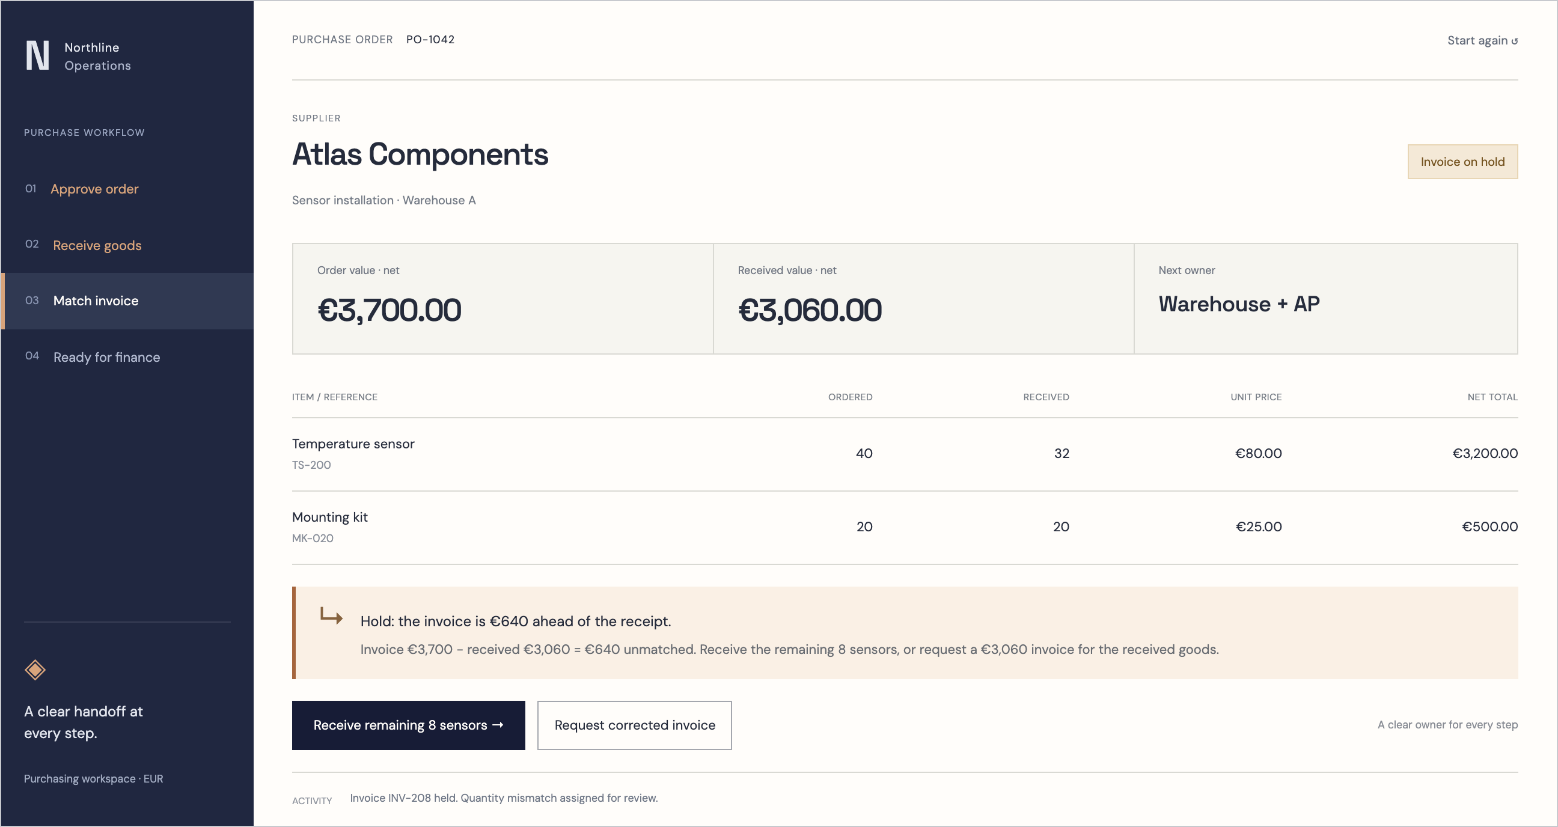
Task: Click the orange diamond icon in sidebar
Action: (x=35, y=670)
